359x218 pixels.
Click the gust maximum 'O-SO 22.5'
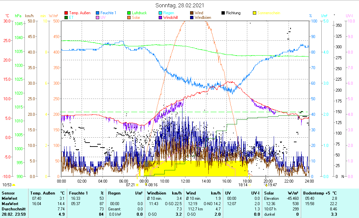tap(173, 204)
